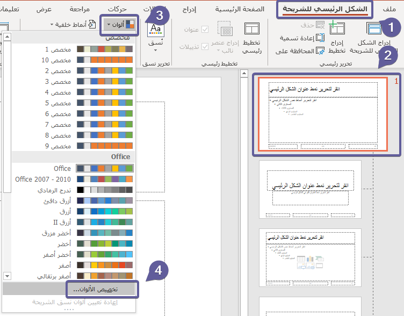Select the custom scheme مخصص 5

73,103
